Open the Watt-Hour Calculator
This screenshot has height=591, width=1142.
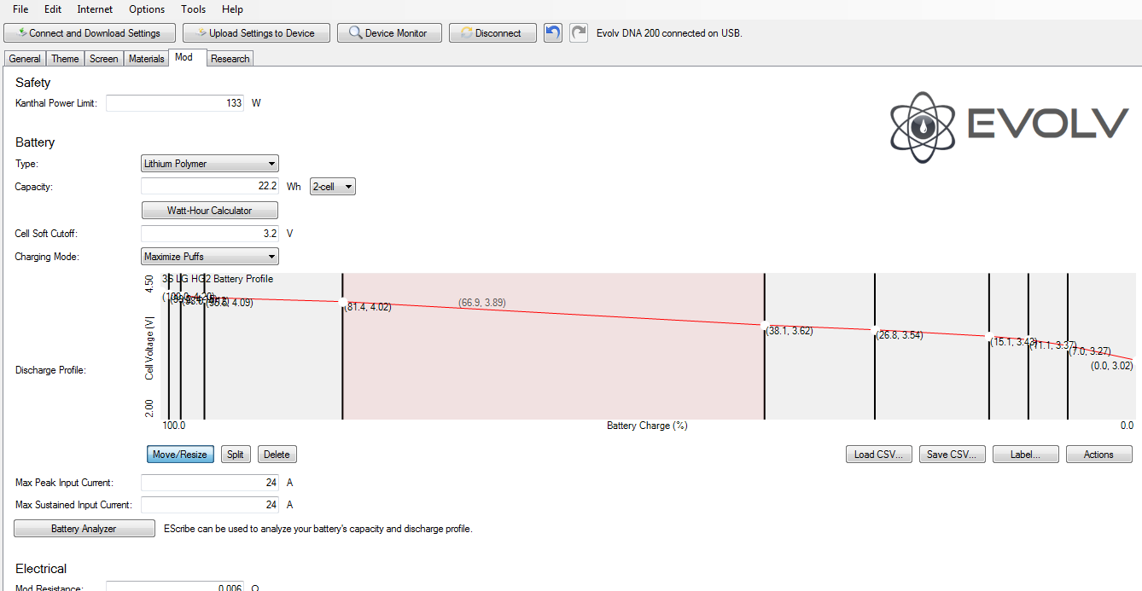coord(209,211)
